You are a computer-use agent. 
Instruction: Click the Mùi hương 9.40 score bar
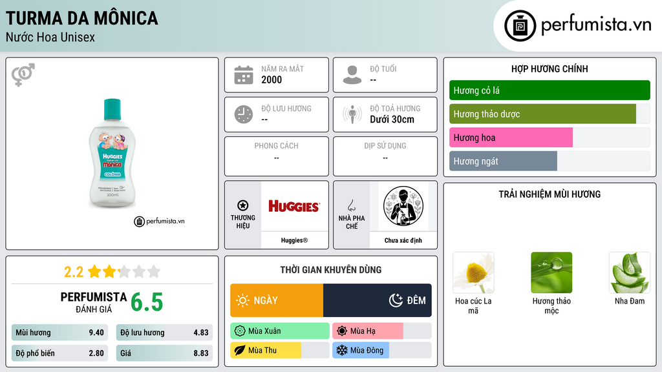click(60, 333)
